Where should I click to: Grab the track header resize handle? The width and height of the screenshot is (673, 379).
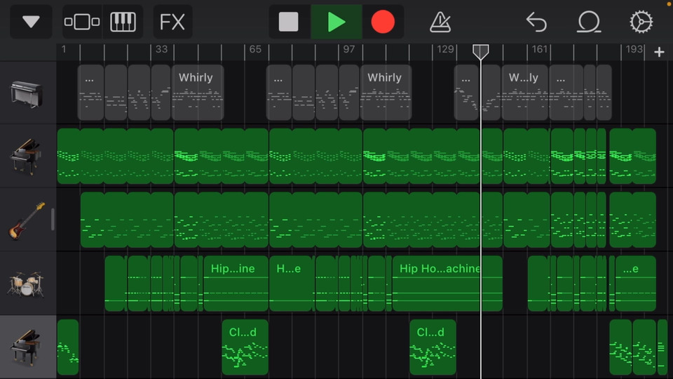point(53,220)
